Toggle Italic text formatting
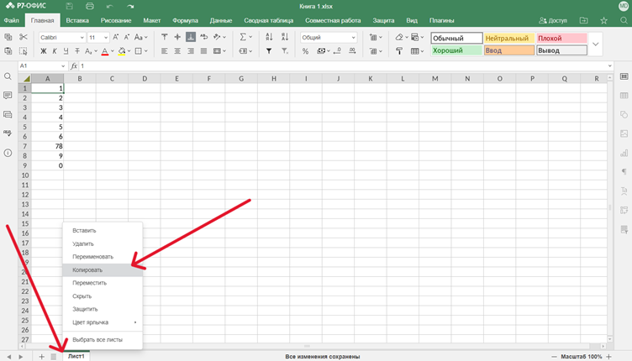 click(x=55, y=51)
